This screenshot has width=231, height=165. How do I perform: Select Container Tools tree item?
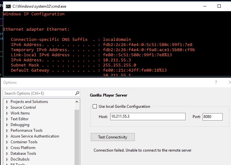(24, 142)
